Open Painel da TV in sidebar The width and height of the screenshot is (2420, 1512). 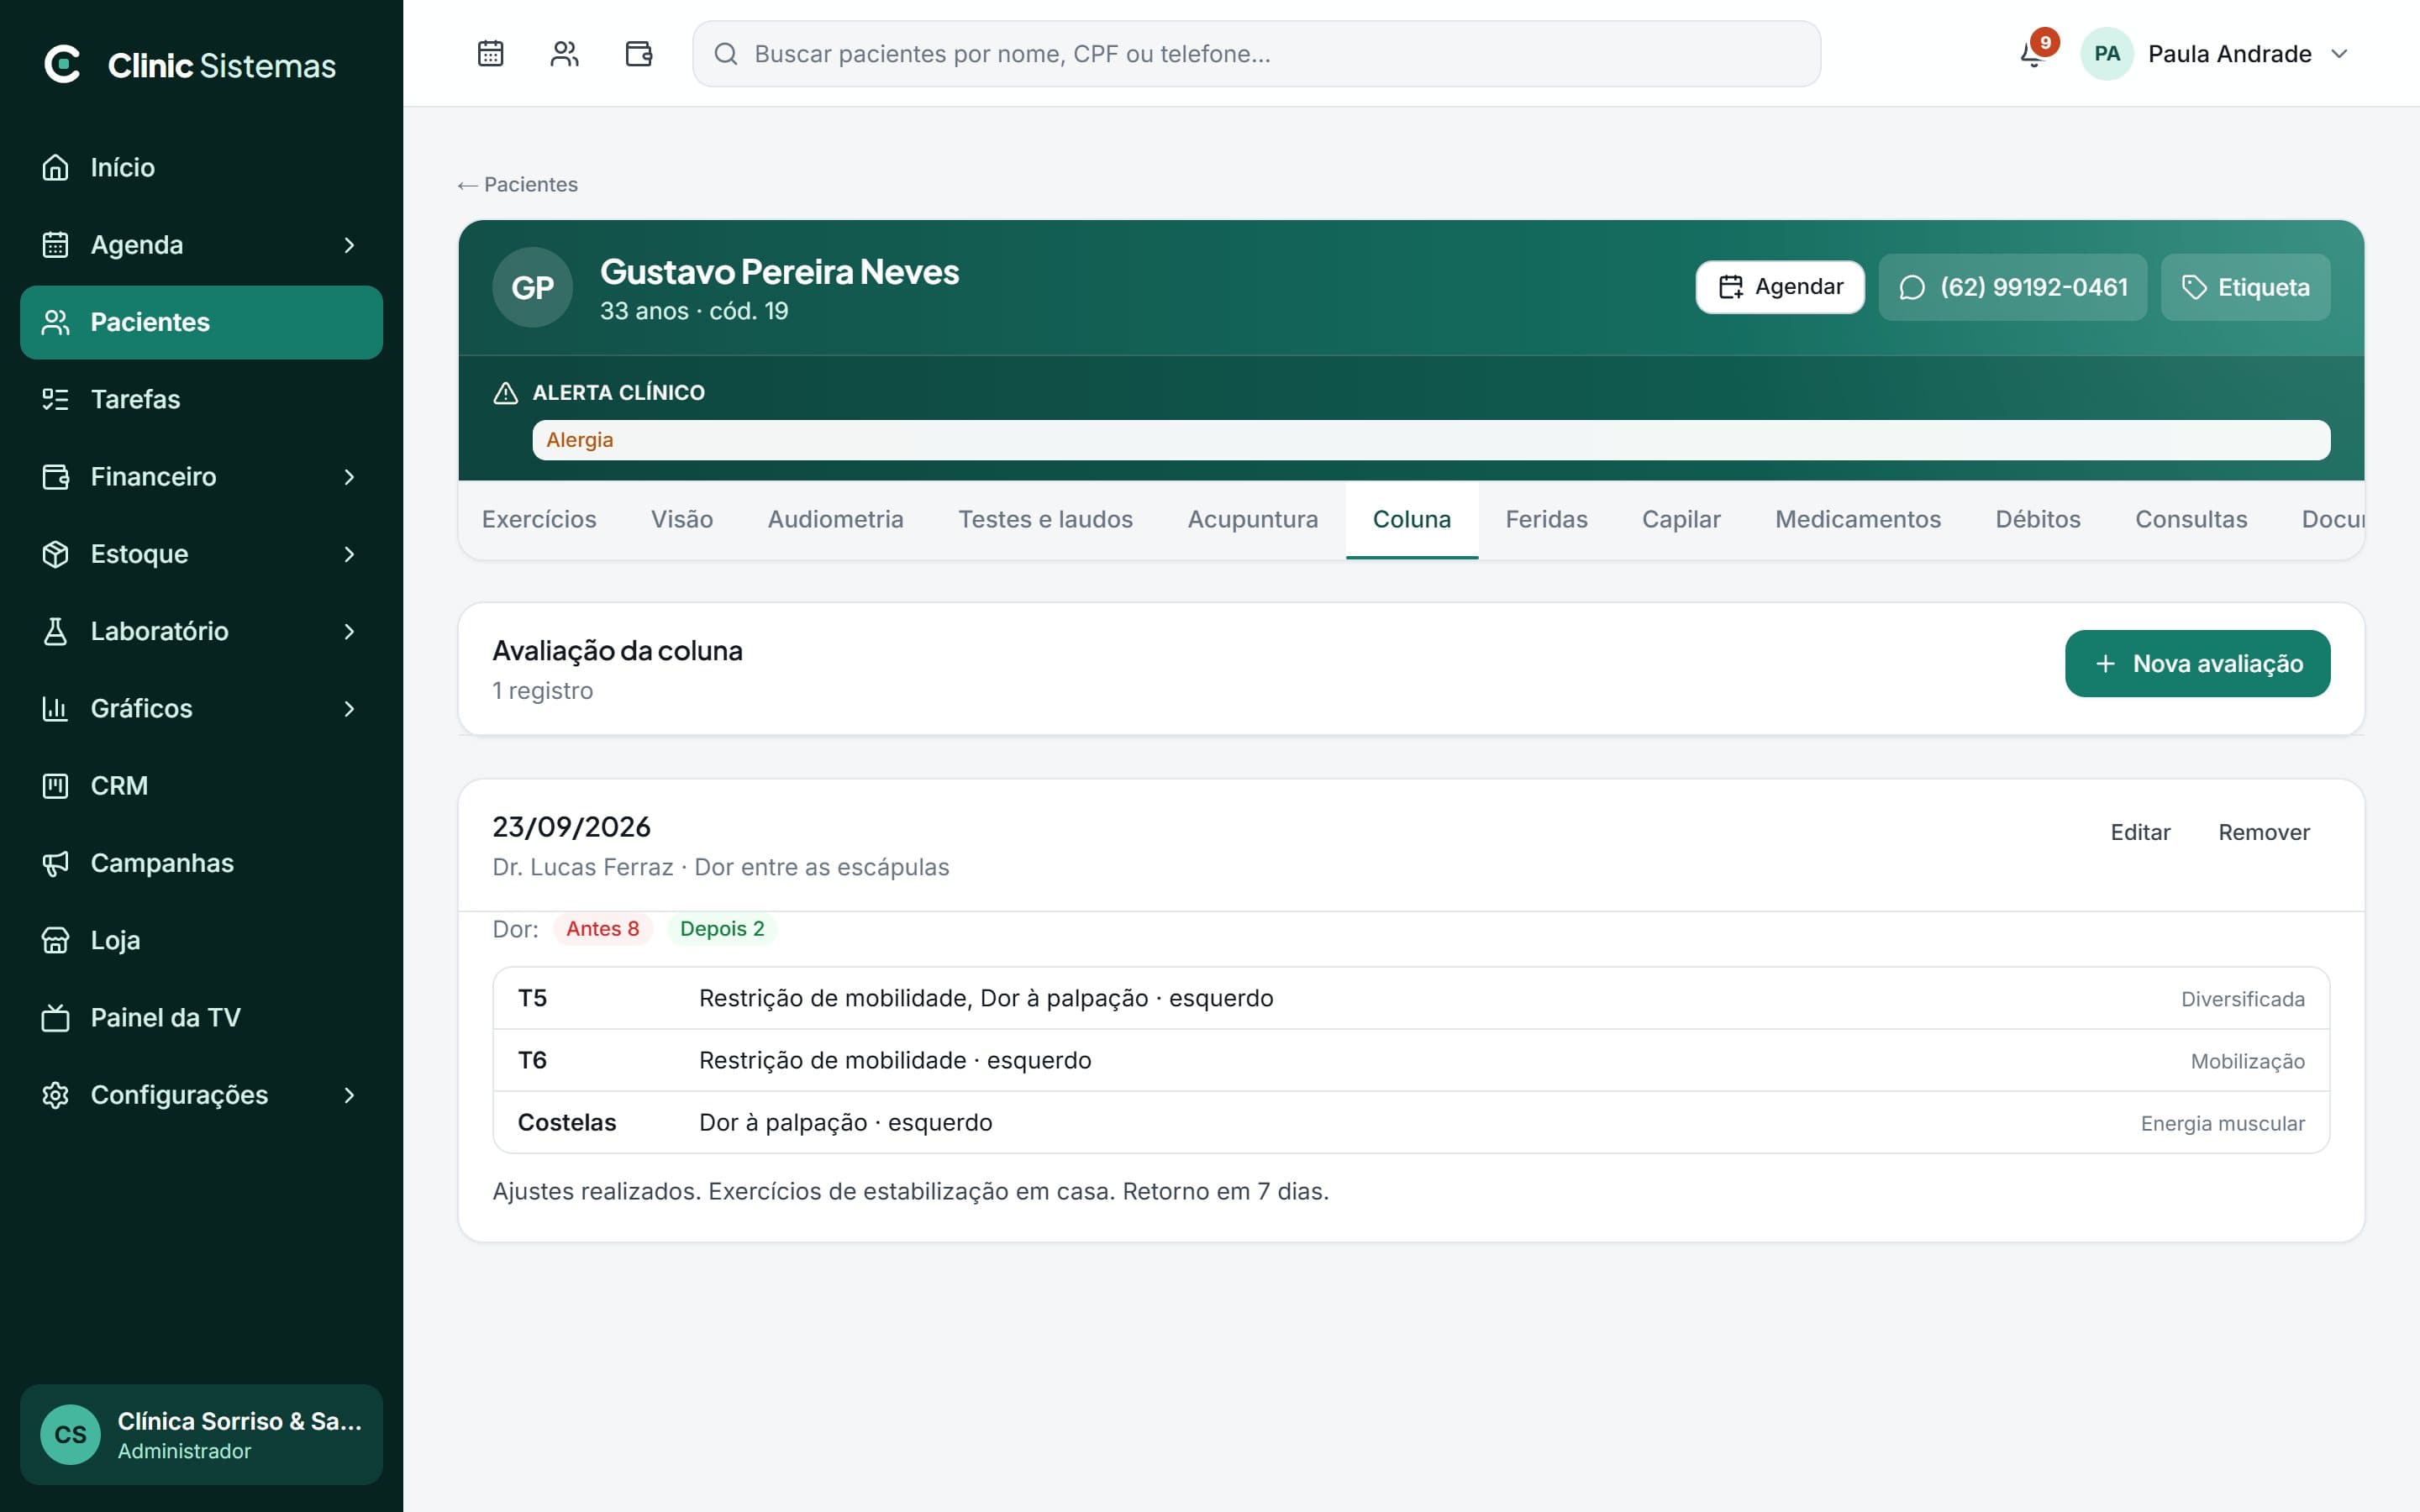coord(201,1017)
